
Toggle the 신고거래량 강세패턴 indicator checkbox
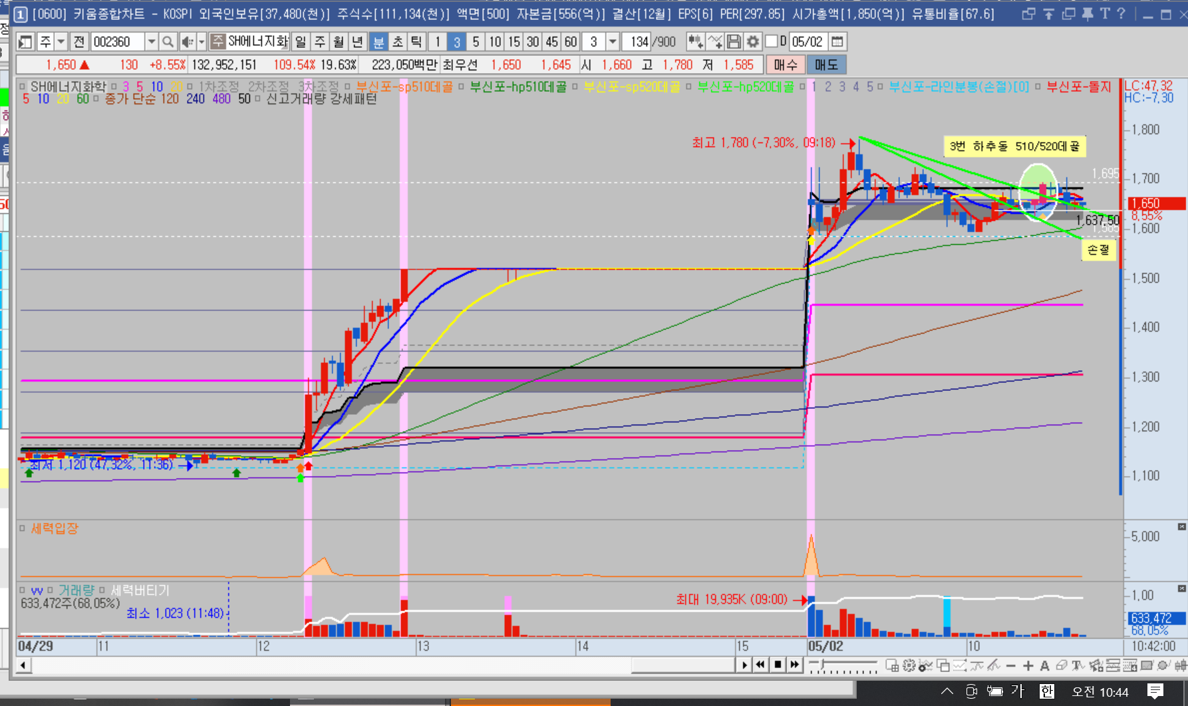[258, 99]
